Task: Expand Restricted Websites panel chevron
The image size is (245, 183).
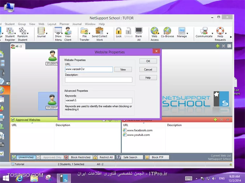Action: 228,120
